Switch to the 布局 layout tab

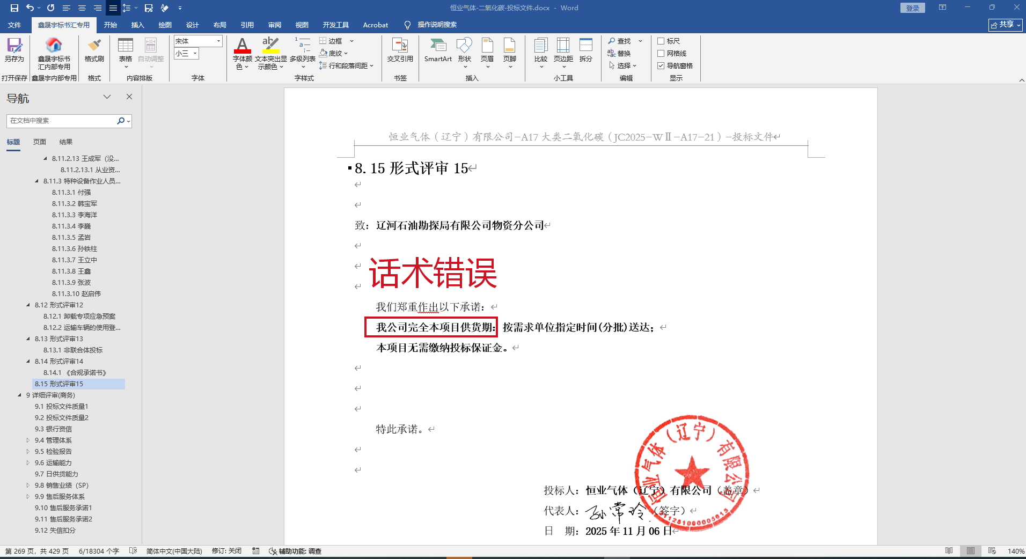220,25
